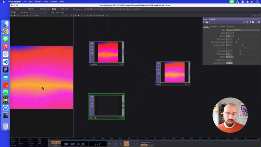This screenshot has width=261, height=147.
Task: Open the Pane Layout dropdown
Action: 25,12
